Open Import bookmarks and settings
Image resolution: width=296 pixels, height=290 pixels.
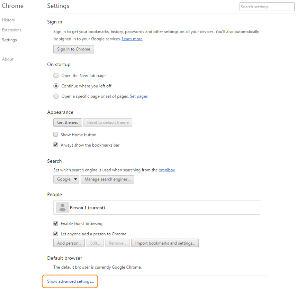click(x=165, y=243)
